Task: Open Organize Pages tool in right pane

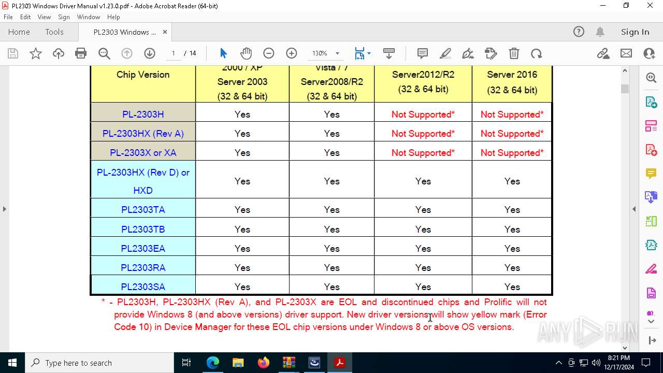Action: click(x=651, y=126)
